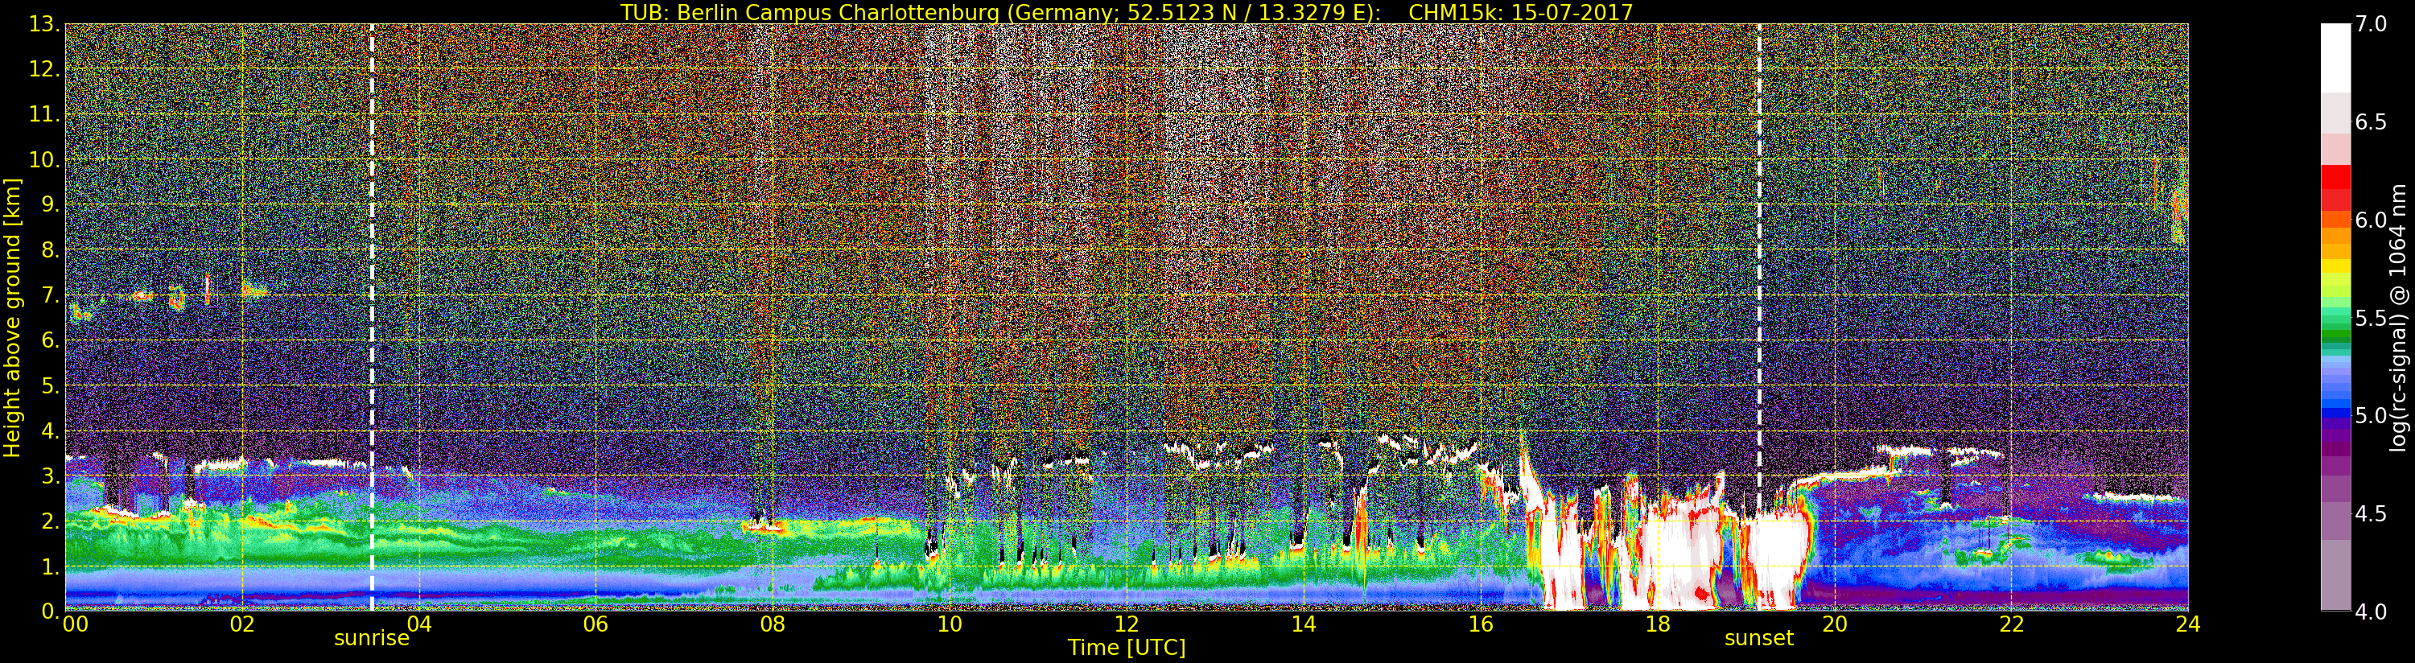The height and width of the screenshot is (663, 2415).
Task: Click the 'sunset' label below the axis
Action: (x=1759, y=639)
